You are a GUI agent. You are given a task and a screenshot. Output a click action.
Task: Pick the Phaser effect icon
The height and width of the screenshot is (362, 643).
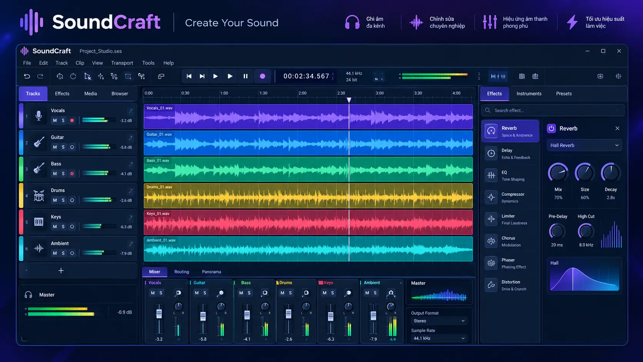491,263
